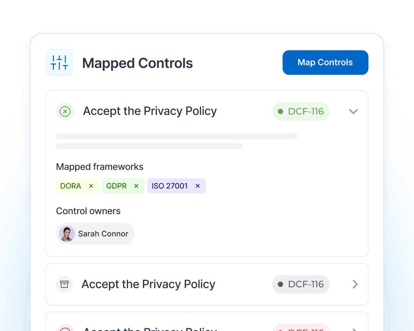The image size is (414, 331).
Task: Remove the ISO 27001 framework tag
Action: [x=198, y=186]
